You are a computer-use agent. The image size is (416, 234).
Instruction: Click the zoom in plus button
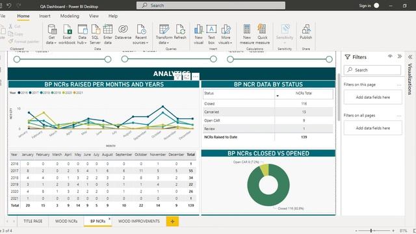(393, 231)
